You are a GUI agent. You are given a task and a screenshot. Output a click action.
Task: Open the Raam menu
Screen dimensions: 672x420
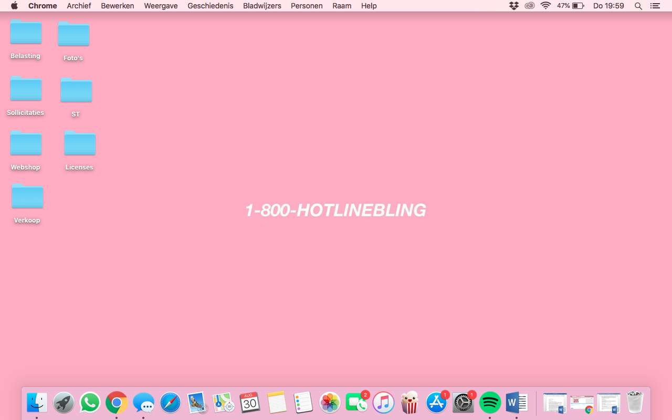point(342,6)
